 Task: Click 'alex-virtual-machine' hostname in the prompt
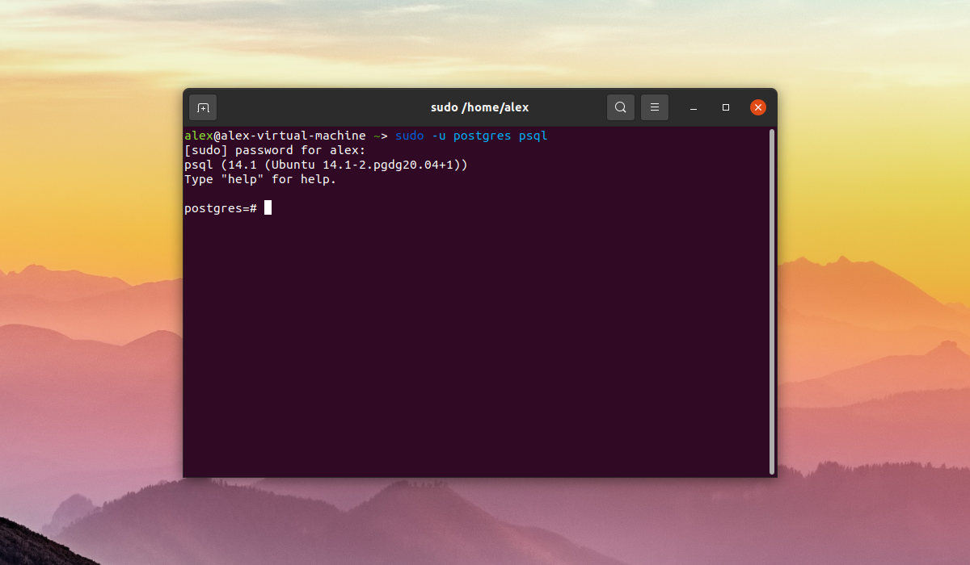point(293,136)
